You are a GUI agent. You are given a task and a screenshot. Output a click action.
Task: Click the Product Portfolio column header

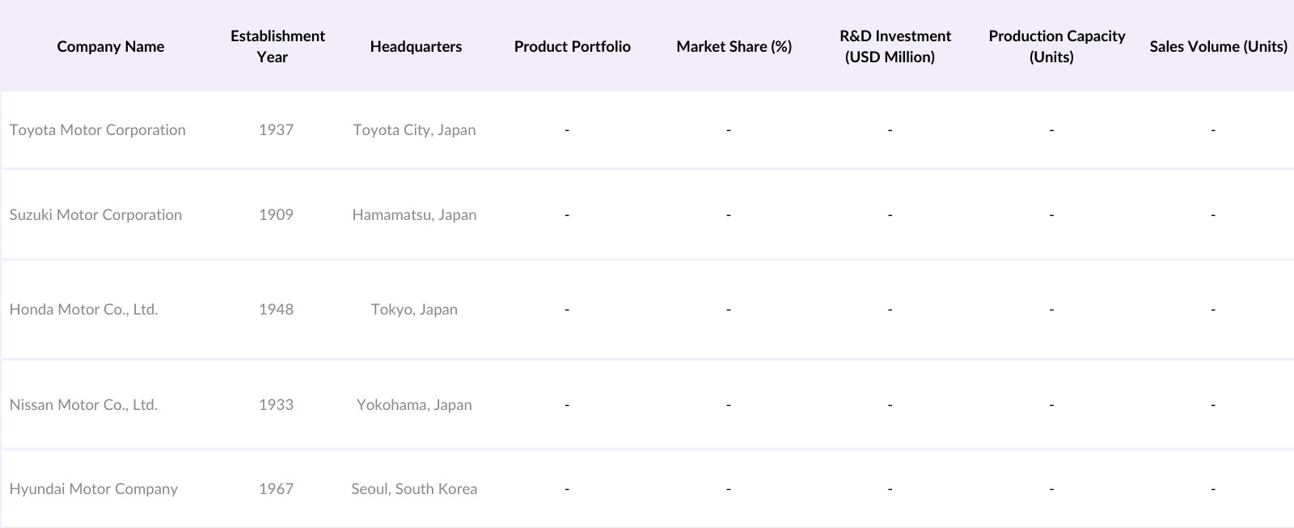[x=572, y=46]
